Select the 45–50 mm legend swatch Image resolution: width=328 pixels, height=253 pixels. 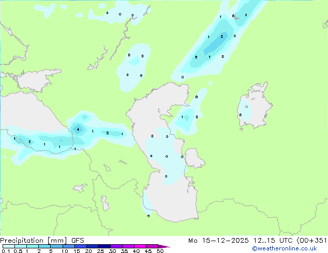[x=152, y=246]
